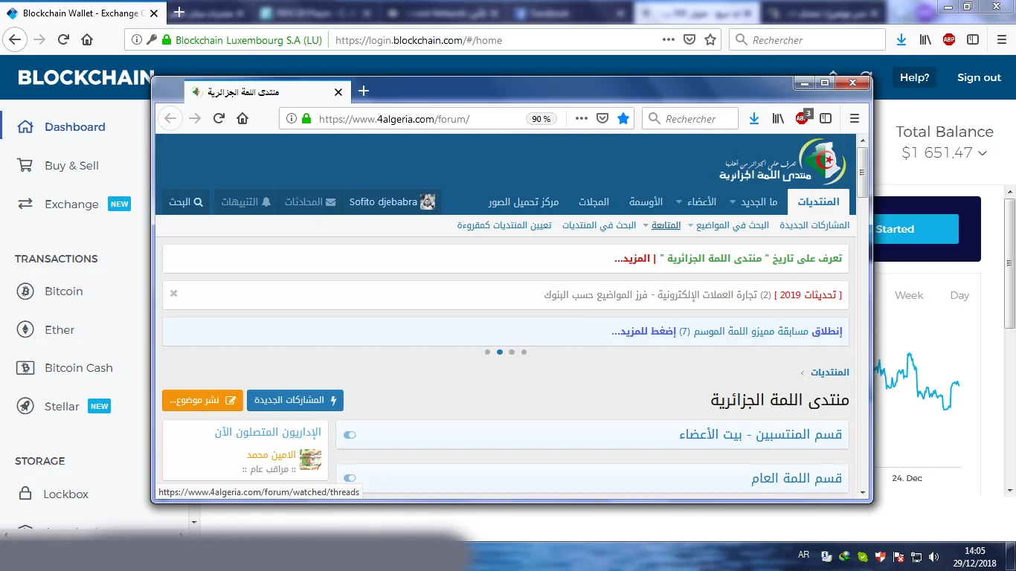Select Dashboard in the Blockchain sidebar

pos(74,127)
